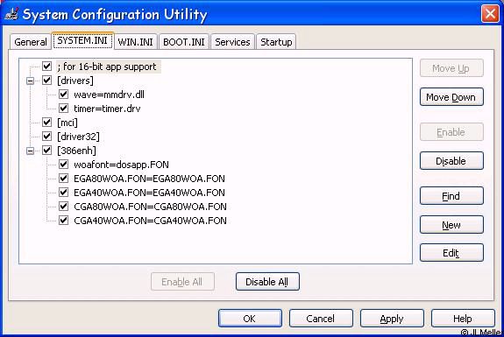Go to the BOOT.INI tab
The width and height of the screenshot is (504, 337).
184,42
